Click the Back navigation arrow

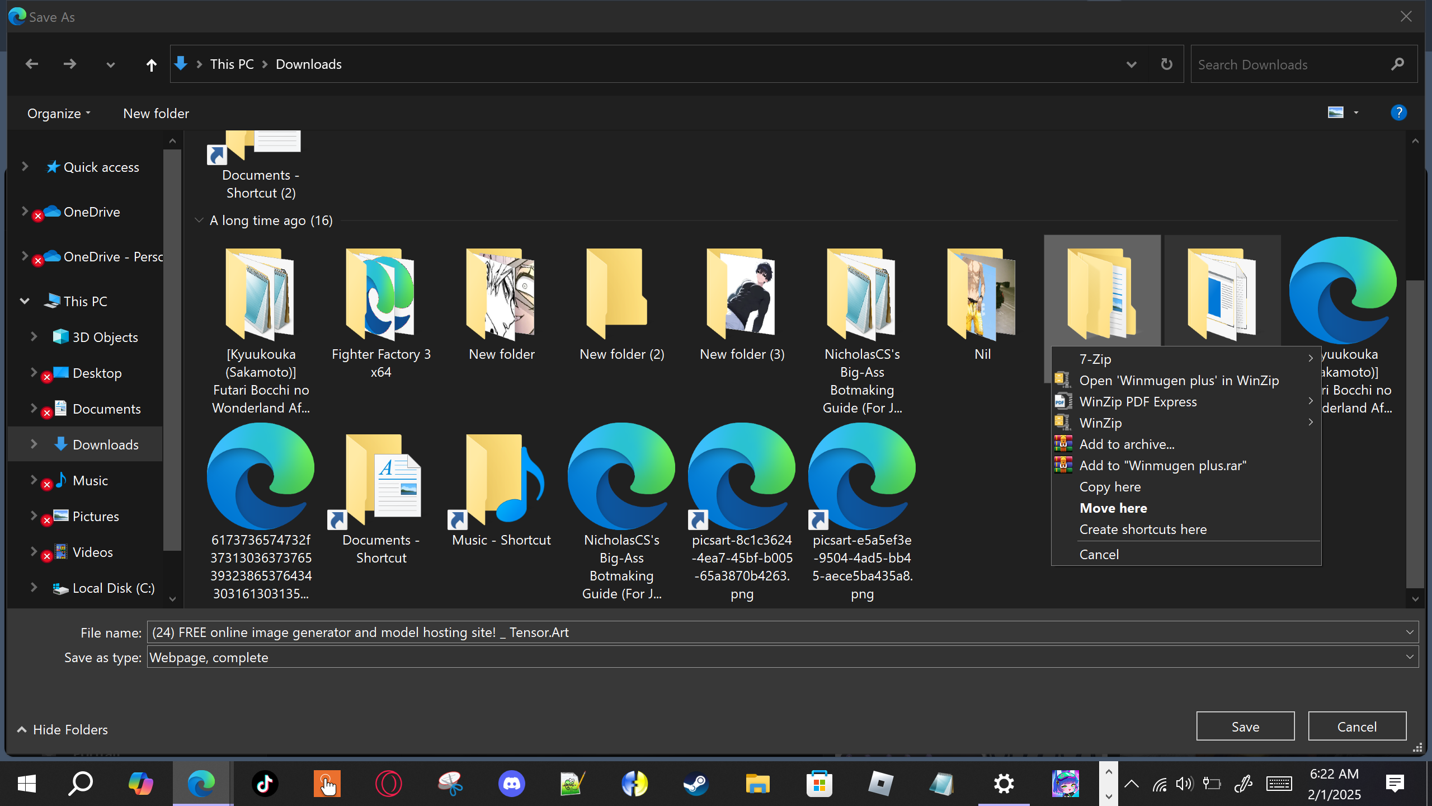coord(32,64)
